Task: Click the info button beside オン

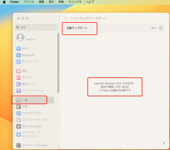Action: [161, 28]
